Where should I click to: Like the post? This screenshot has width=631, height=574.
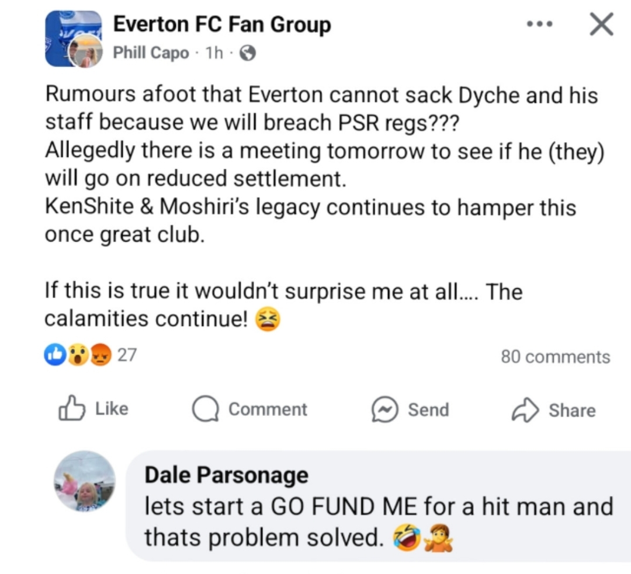(93, 409)
